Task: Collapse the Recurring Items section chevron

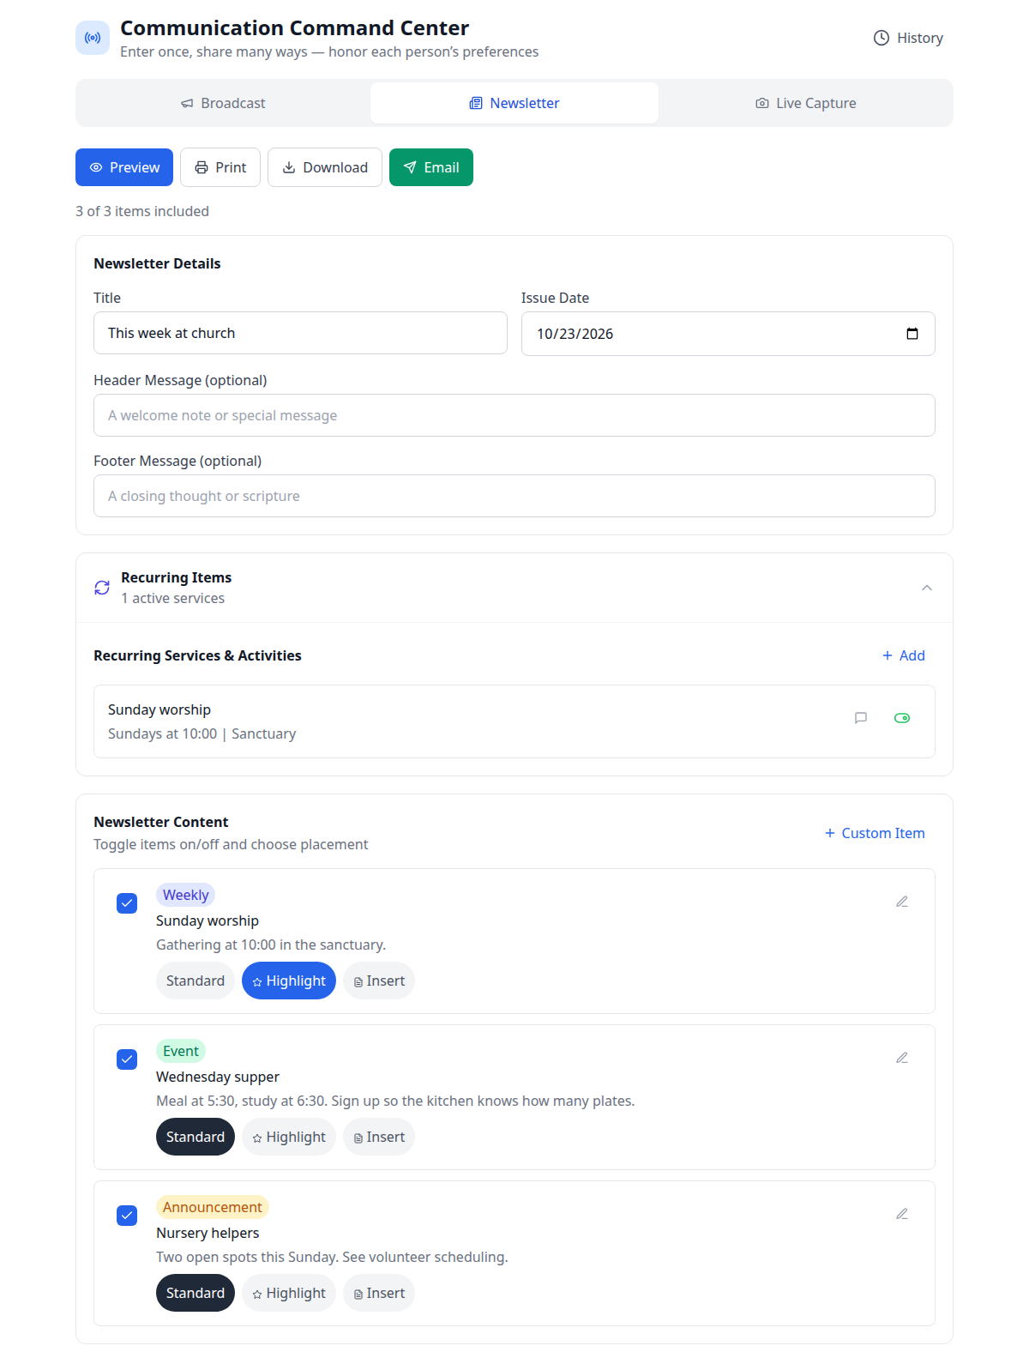Action: 927,588
